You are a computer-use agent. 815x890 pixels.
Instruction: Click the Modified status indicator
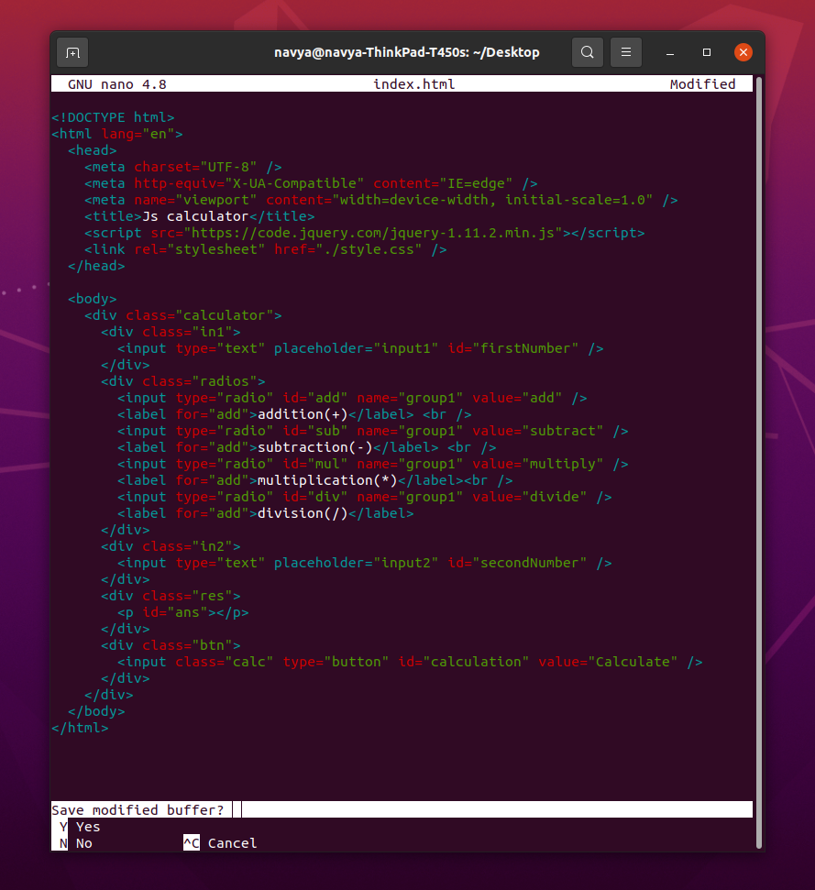703,83
